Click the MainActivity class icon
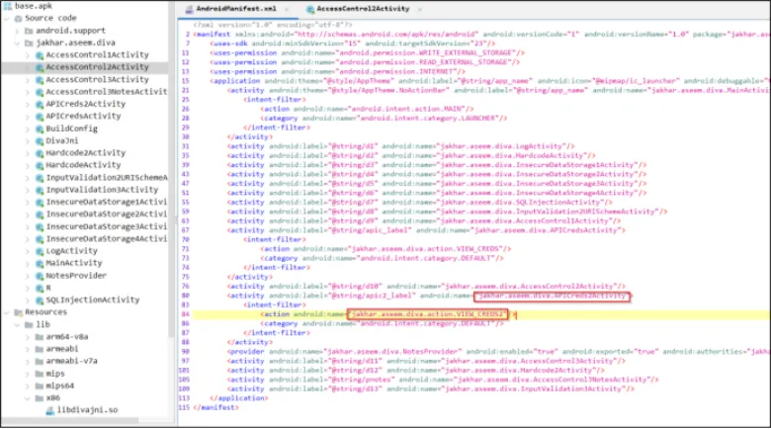 40,264
